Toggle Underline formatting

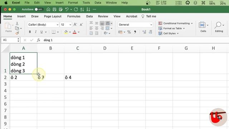coord(42,32)
